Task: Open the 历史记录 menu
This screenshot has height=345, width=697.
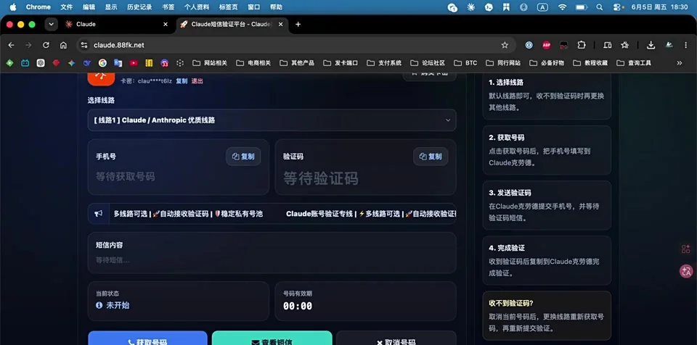Action: (x=139, y=7)
